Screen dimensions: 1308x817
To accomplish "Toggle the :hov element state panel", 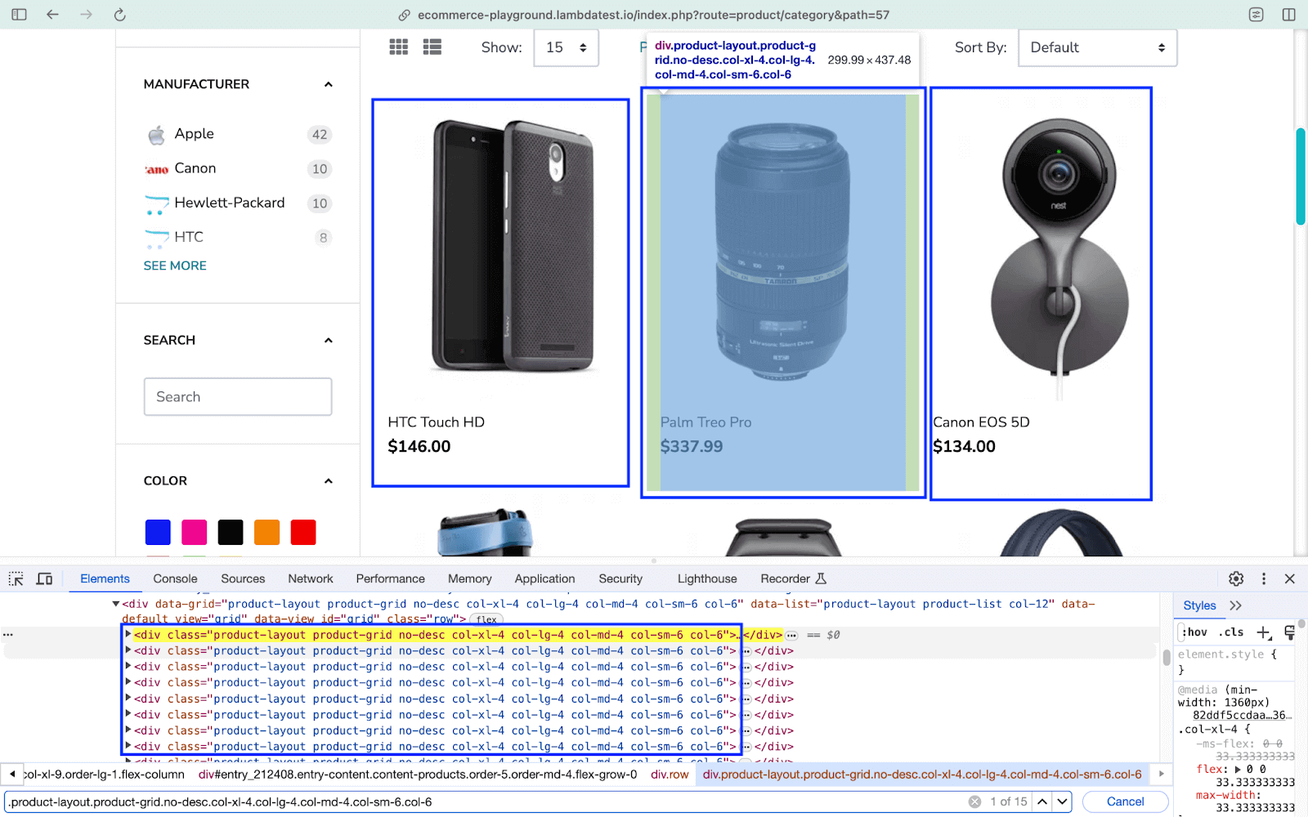I will click(1194, 632).
